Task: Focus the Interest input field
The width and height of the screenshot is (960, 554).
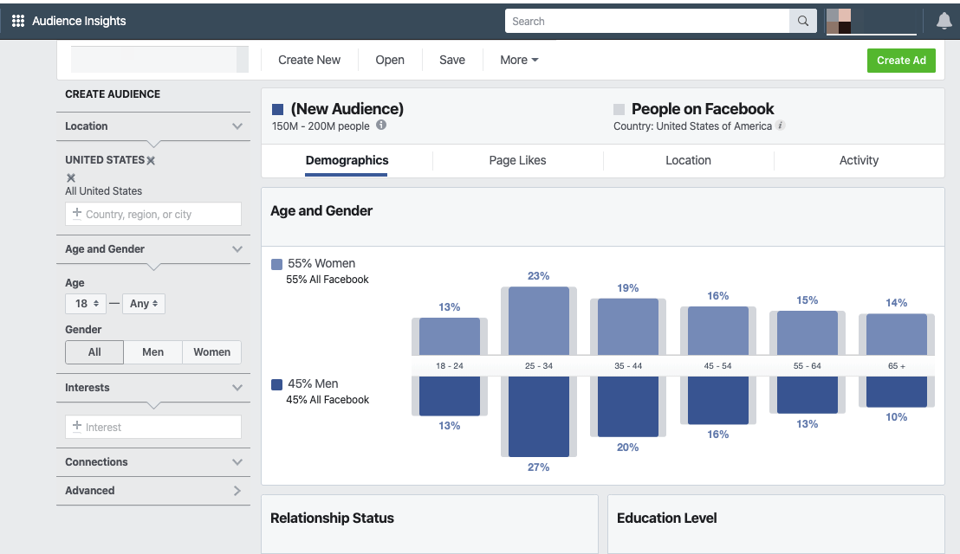Action: pos(153,427)
